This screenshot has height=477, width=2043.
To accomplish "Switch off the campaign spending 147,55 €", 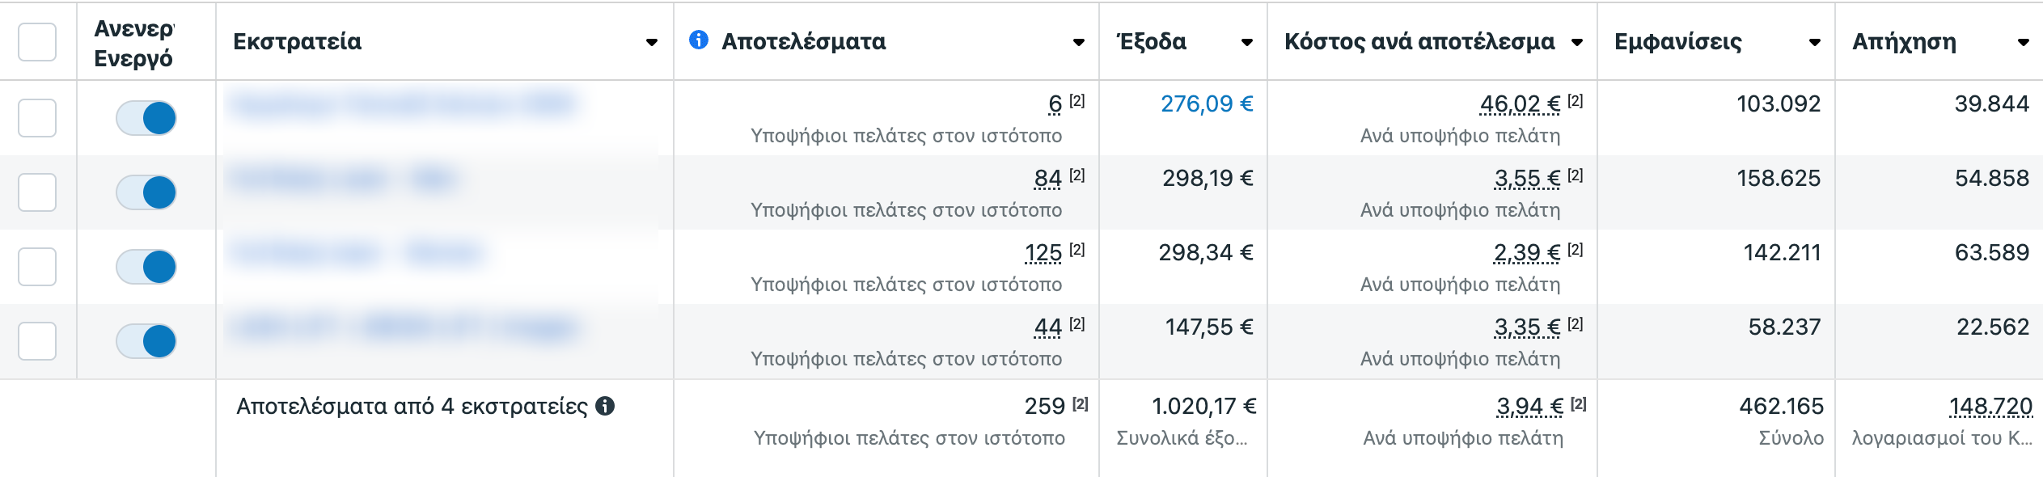I will tap(146, 341).
